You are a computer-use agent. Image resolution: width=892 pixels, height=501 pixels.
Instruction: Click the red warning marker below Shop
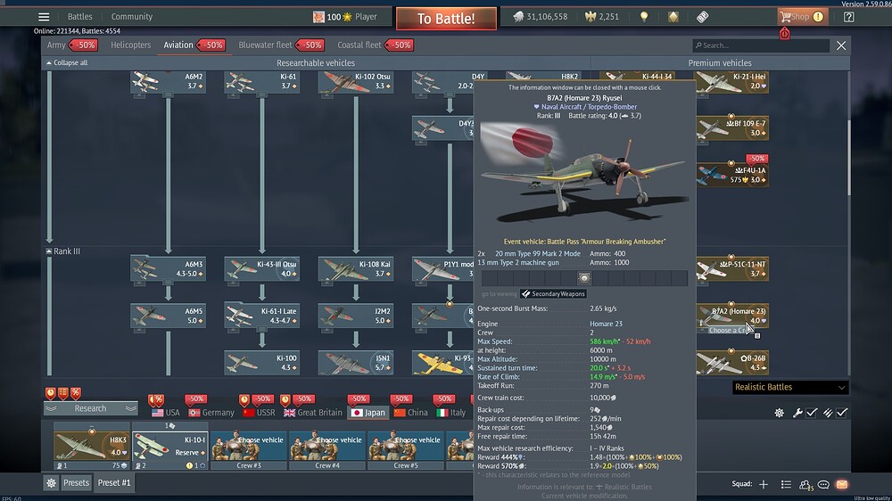pos(784,34)
